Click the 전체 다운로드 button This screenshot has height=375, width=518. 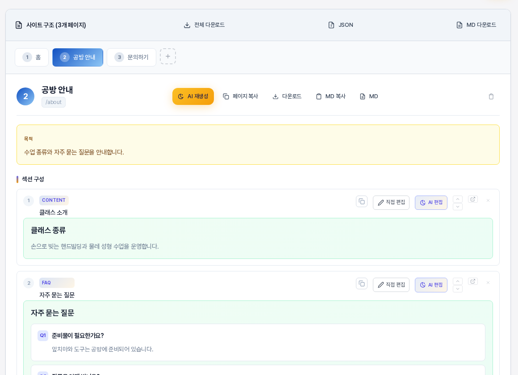[x=204, y=25]
